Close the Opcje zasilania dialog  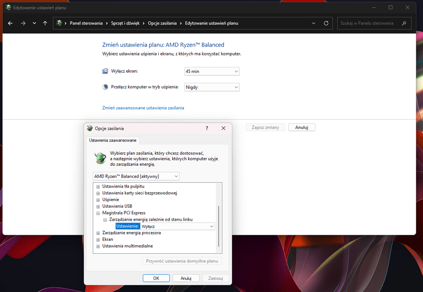[223, 128]
